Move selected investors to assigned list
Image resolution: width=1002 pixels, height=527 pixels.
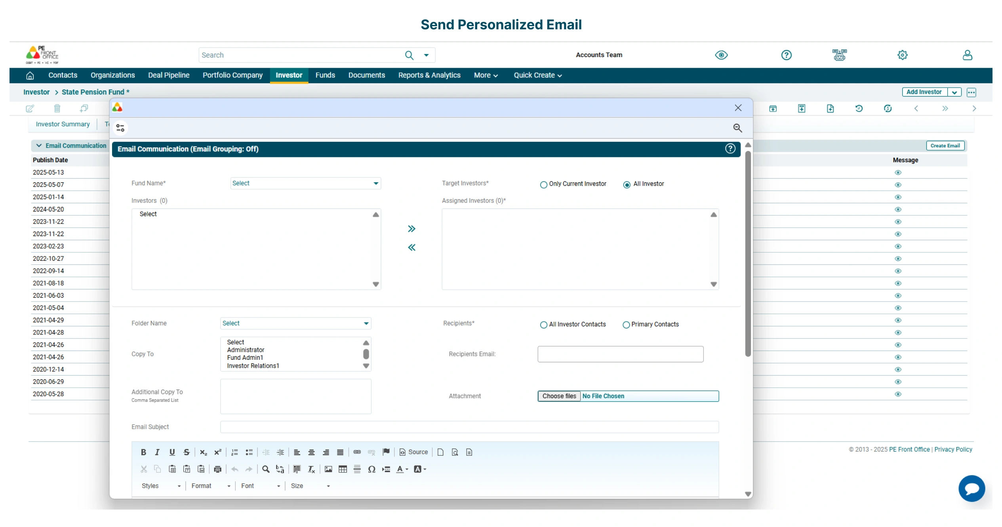click(411, 229)
